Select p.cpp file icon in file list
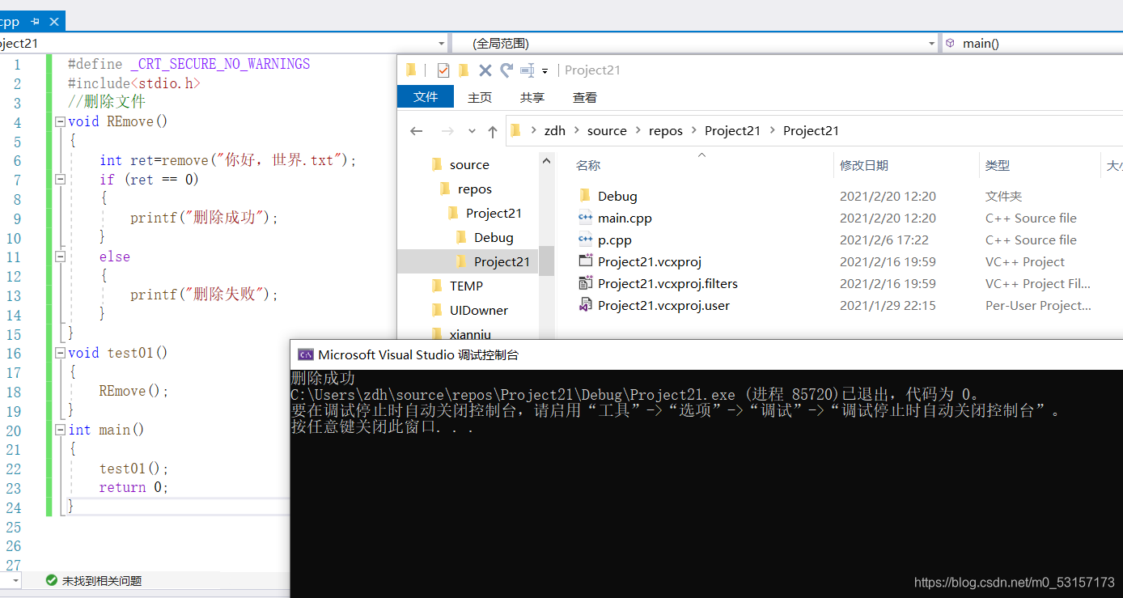The image size is (1123, 598). pos(586,240)
